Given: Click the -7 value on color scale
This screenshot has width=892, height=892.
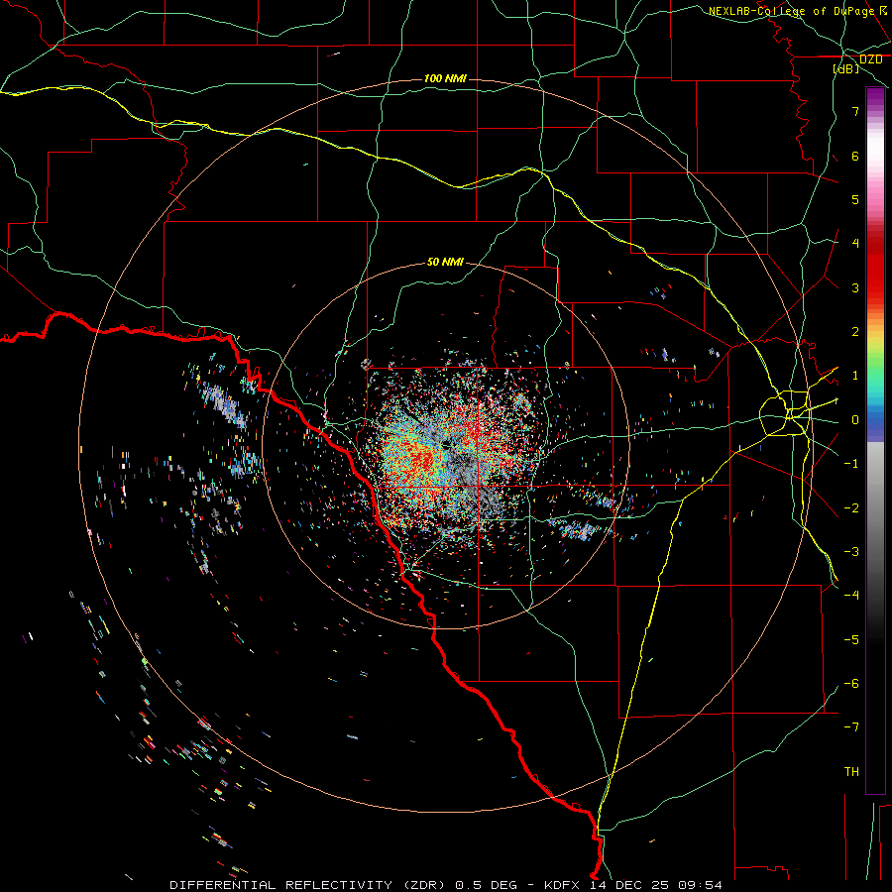Looking at the screenshot, I should (x=851, y=727).
